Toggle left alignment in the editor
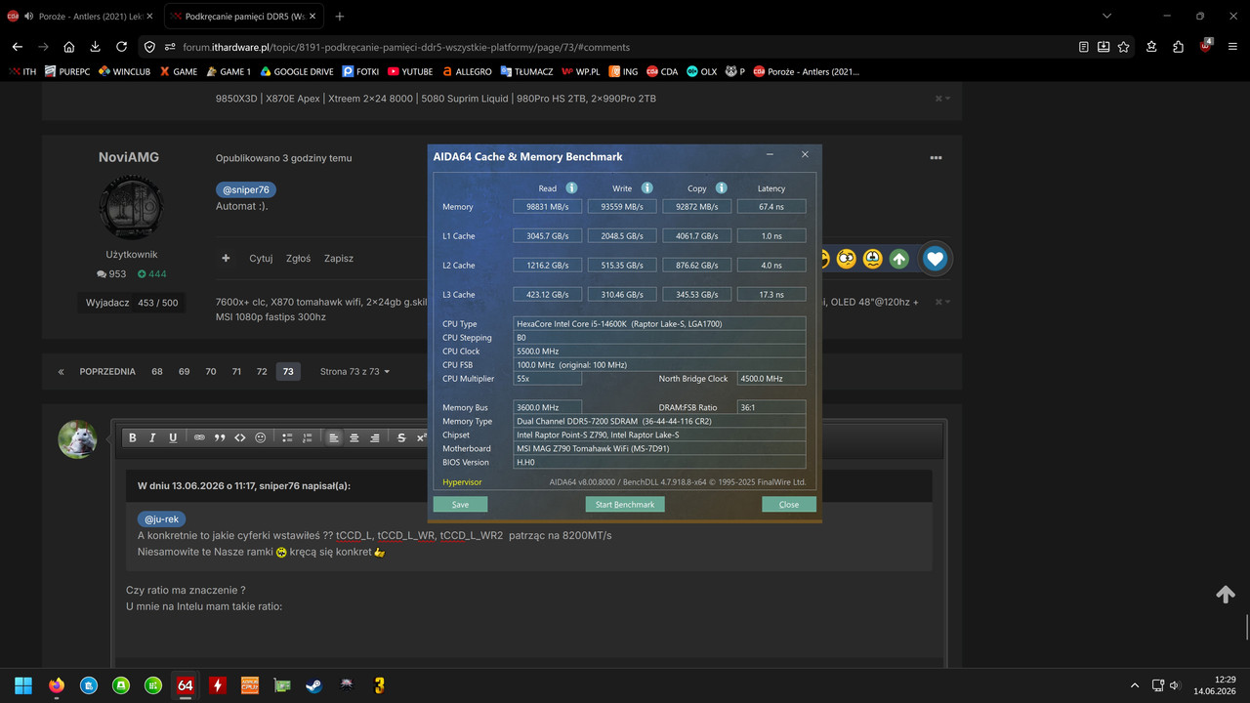 pos(334,437)
